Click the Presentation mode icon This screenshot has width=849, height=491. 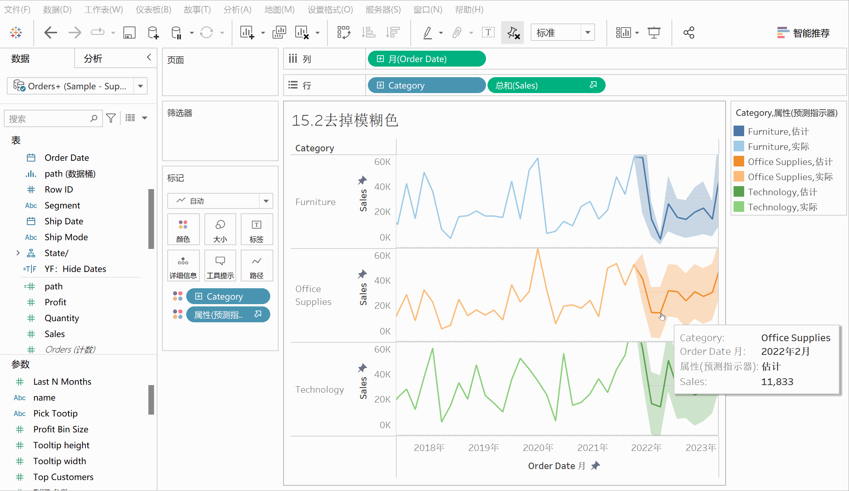pos(654,33)
